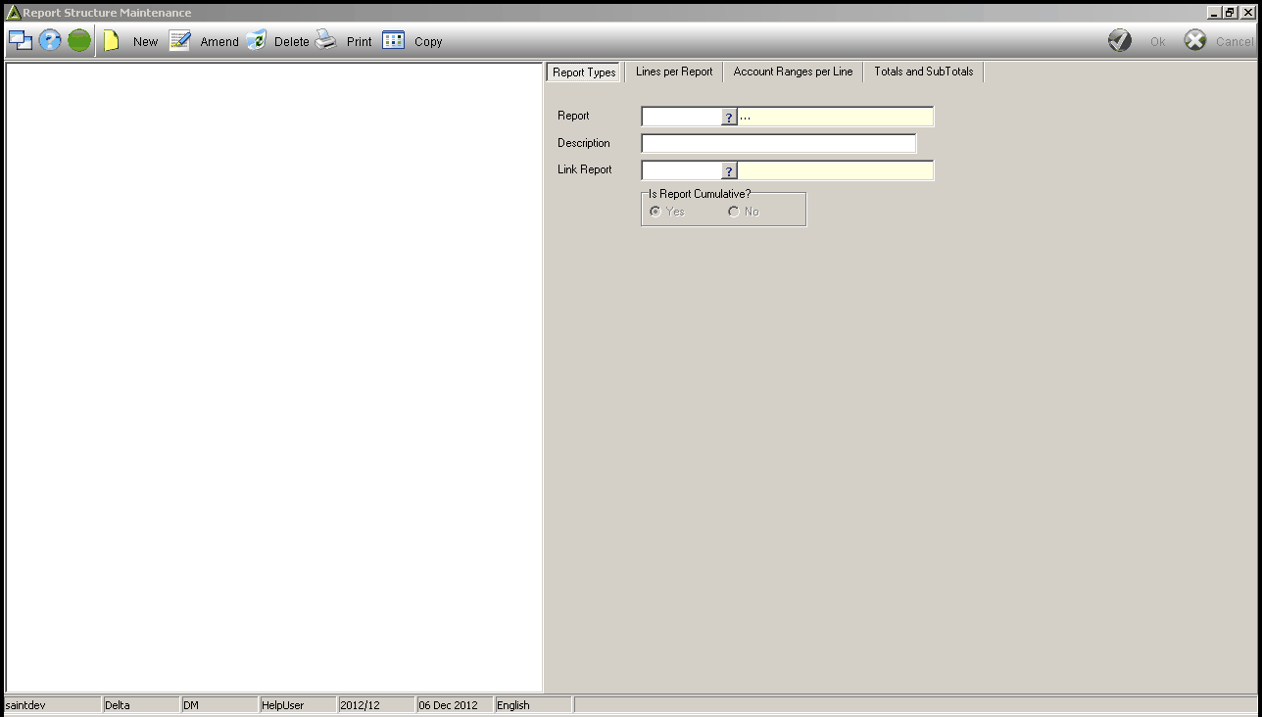Open help via blue question mark icon
The image size is (1262, 717).
[x=50, y=41]
